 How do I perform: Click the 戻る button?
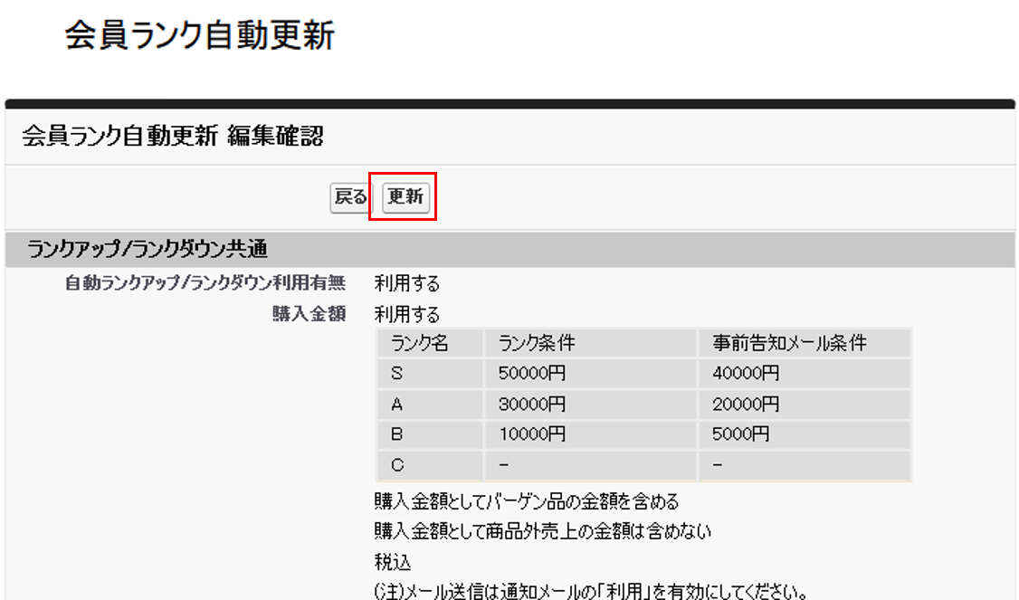pos(351,197)
